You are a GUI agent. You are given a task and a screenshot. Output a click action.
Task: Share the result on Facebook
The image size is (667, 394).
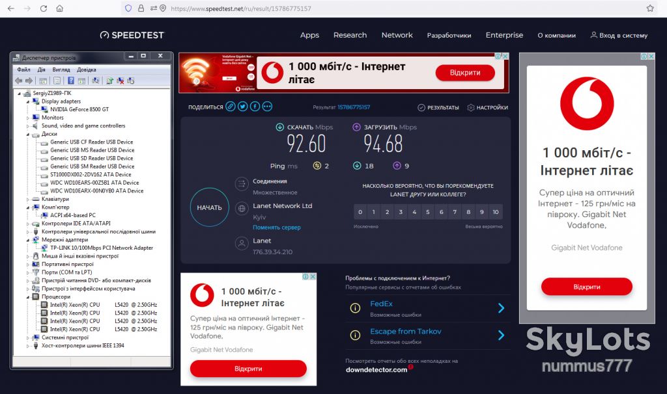255,107
